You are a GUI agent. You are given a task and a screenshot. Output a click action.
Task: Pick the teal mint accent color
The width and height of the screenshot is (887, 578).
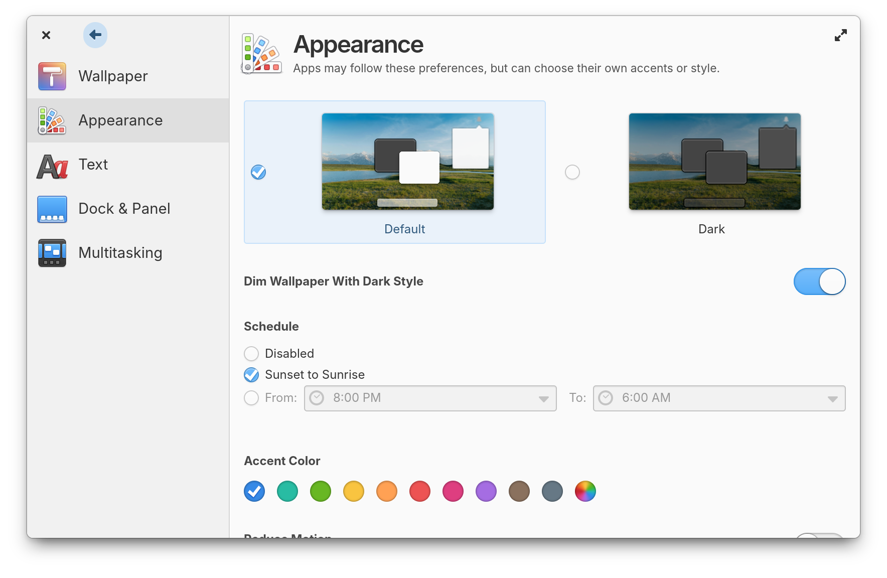(287, 491)
